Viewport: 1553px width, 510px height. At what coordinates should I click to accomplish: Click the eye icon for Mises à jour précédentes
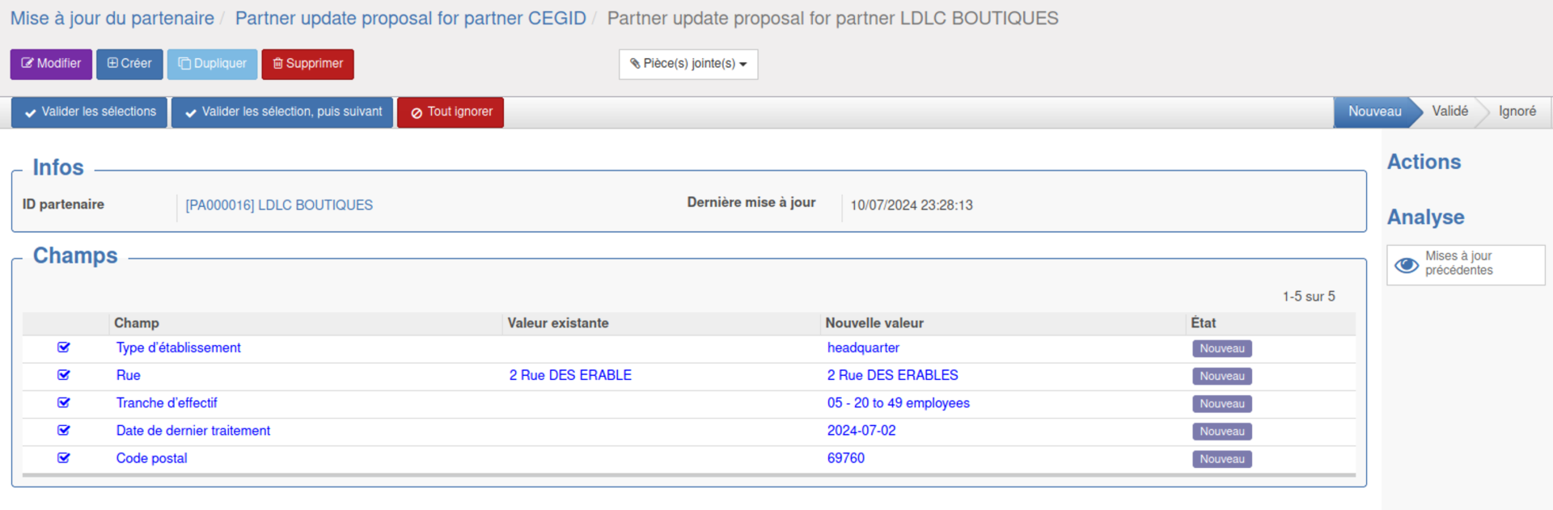coord(1407,264)
